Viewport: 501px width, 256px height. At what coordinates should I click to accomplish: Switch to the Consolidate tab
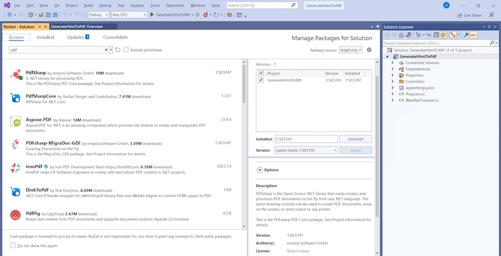(116, 37)
